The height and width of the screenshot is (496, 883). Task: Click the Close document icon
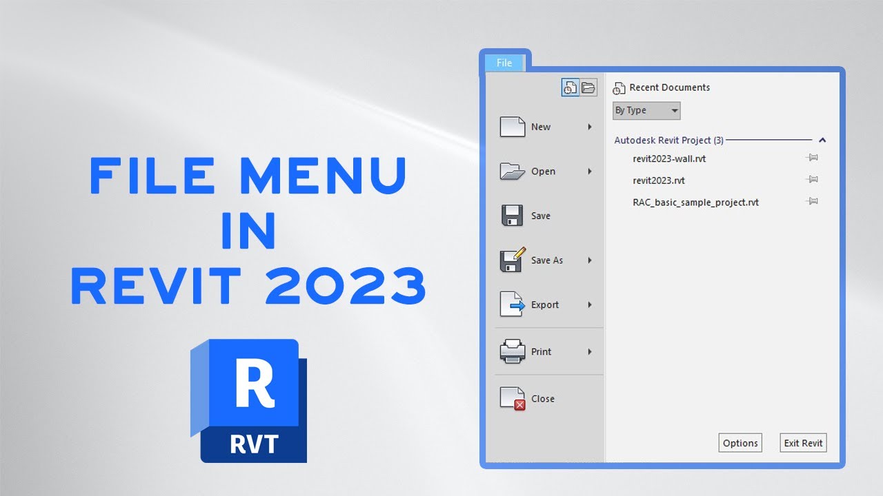click(513, 399)
